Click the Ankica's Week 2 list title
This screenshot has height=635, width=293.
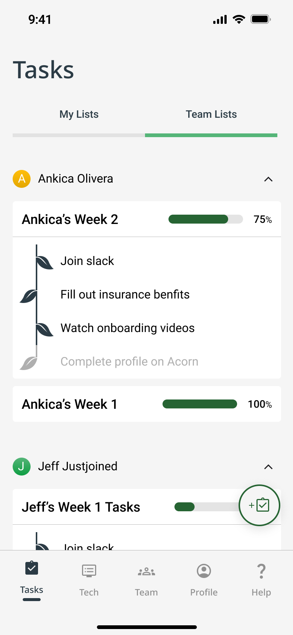tap(70, 219)
